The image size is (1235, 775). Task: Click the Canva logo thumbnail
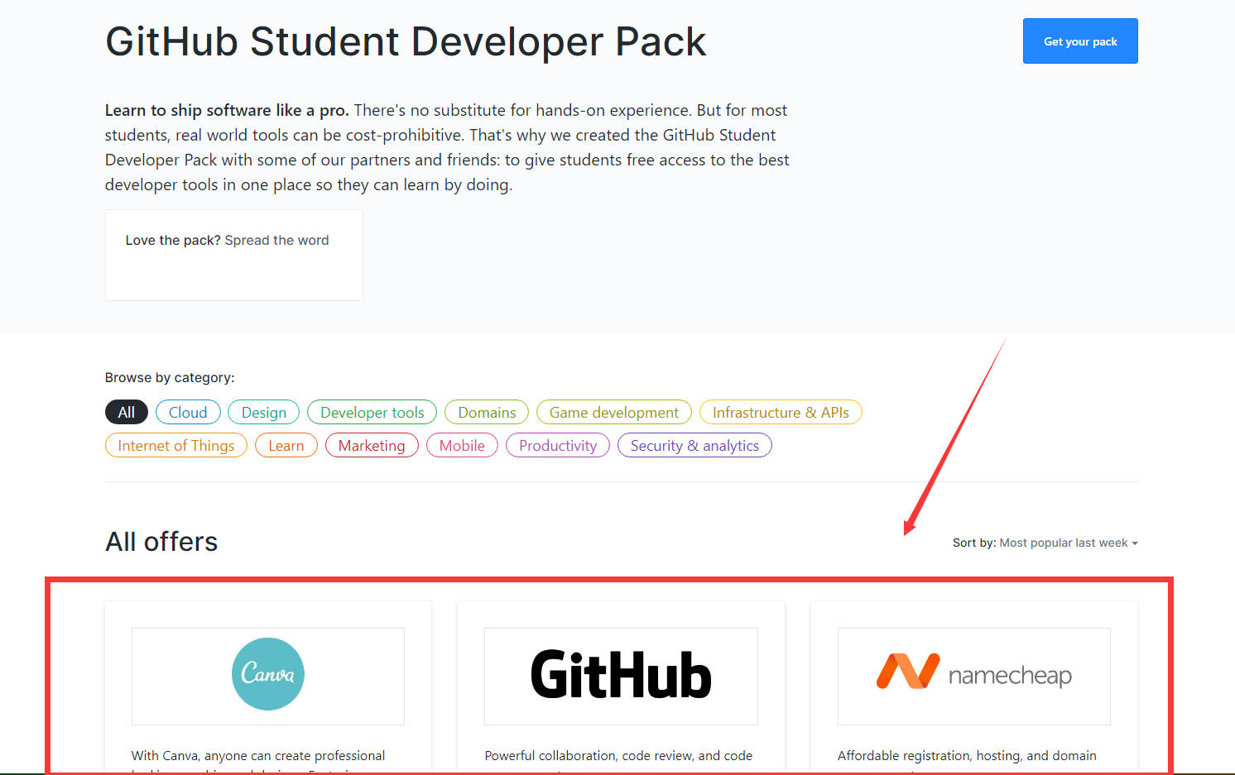pos(268,676)
